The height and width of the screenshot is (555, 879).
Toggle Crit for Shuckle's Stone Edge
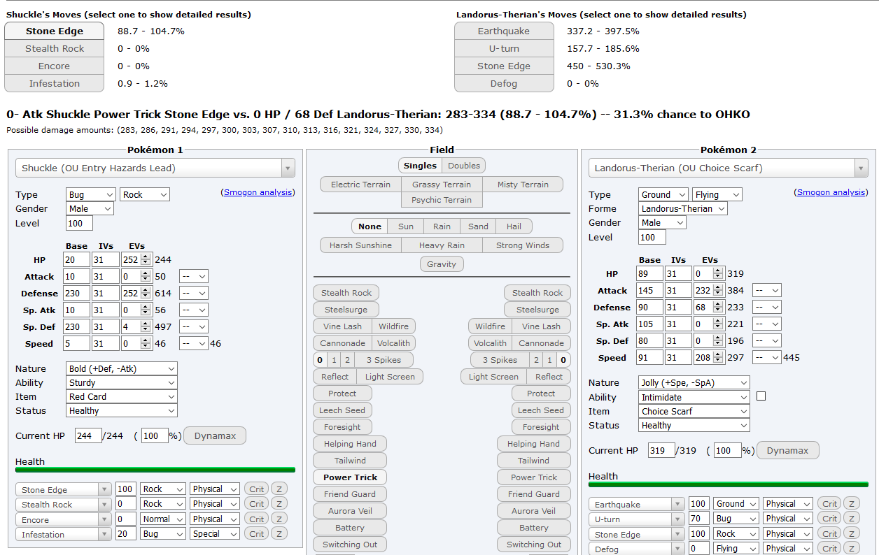(x=256, y=489)
